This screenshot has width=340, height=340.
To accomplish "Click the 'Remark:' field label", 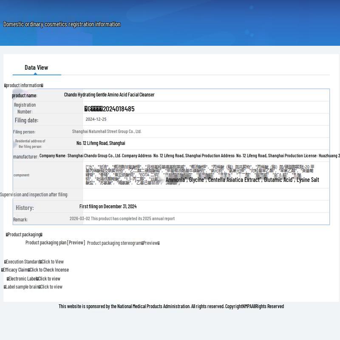I will click(20, 220).
